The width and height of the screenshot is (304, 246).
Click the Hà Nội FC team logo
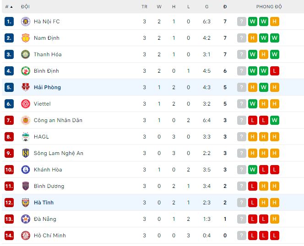26,21
